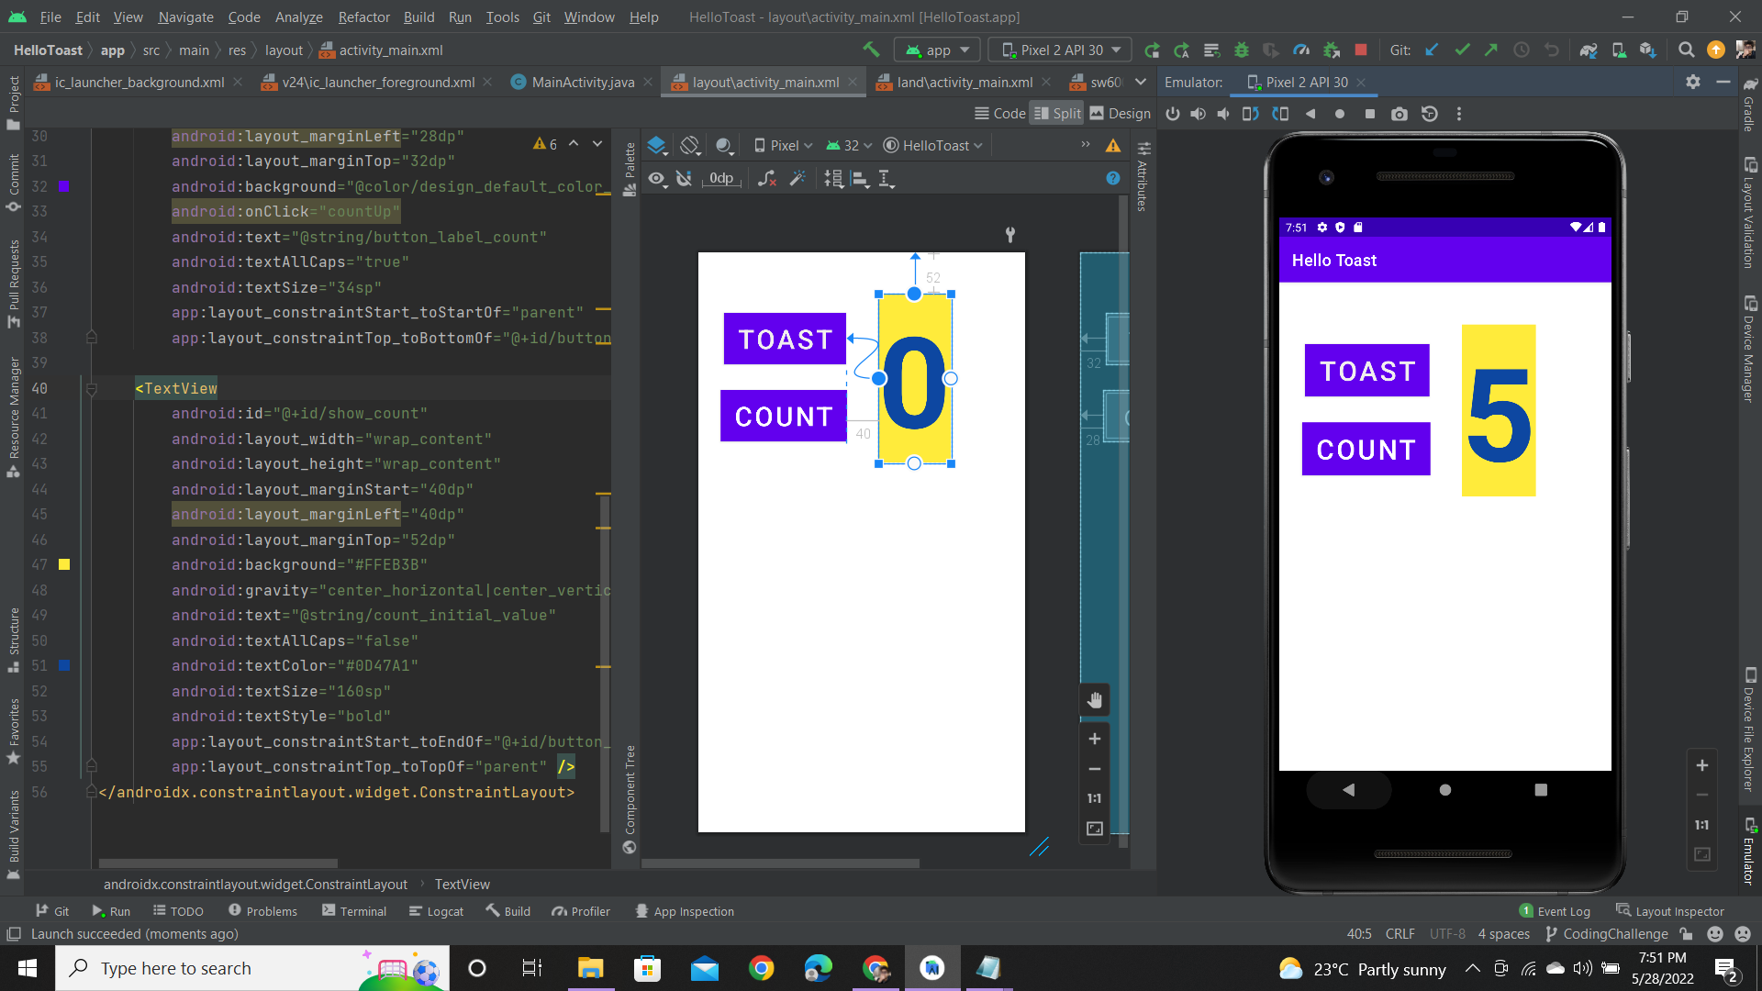Viewport: 1762px width, 991px height.
Task: Toggle the layout warnings panel
Action: point(1113,144)
